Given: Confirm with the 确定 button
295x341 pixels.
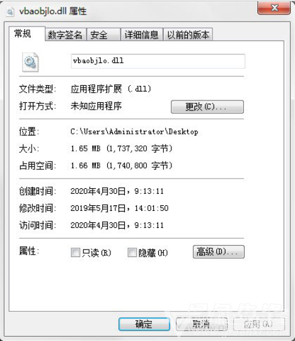Looking at the screenshot, I should pyautogui.click(x=144, y=324).
